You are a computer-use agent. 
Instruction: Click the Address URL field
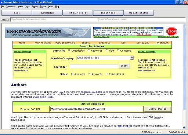point(54,19)
